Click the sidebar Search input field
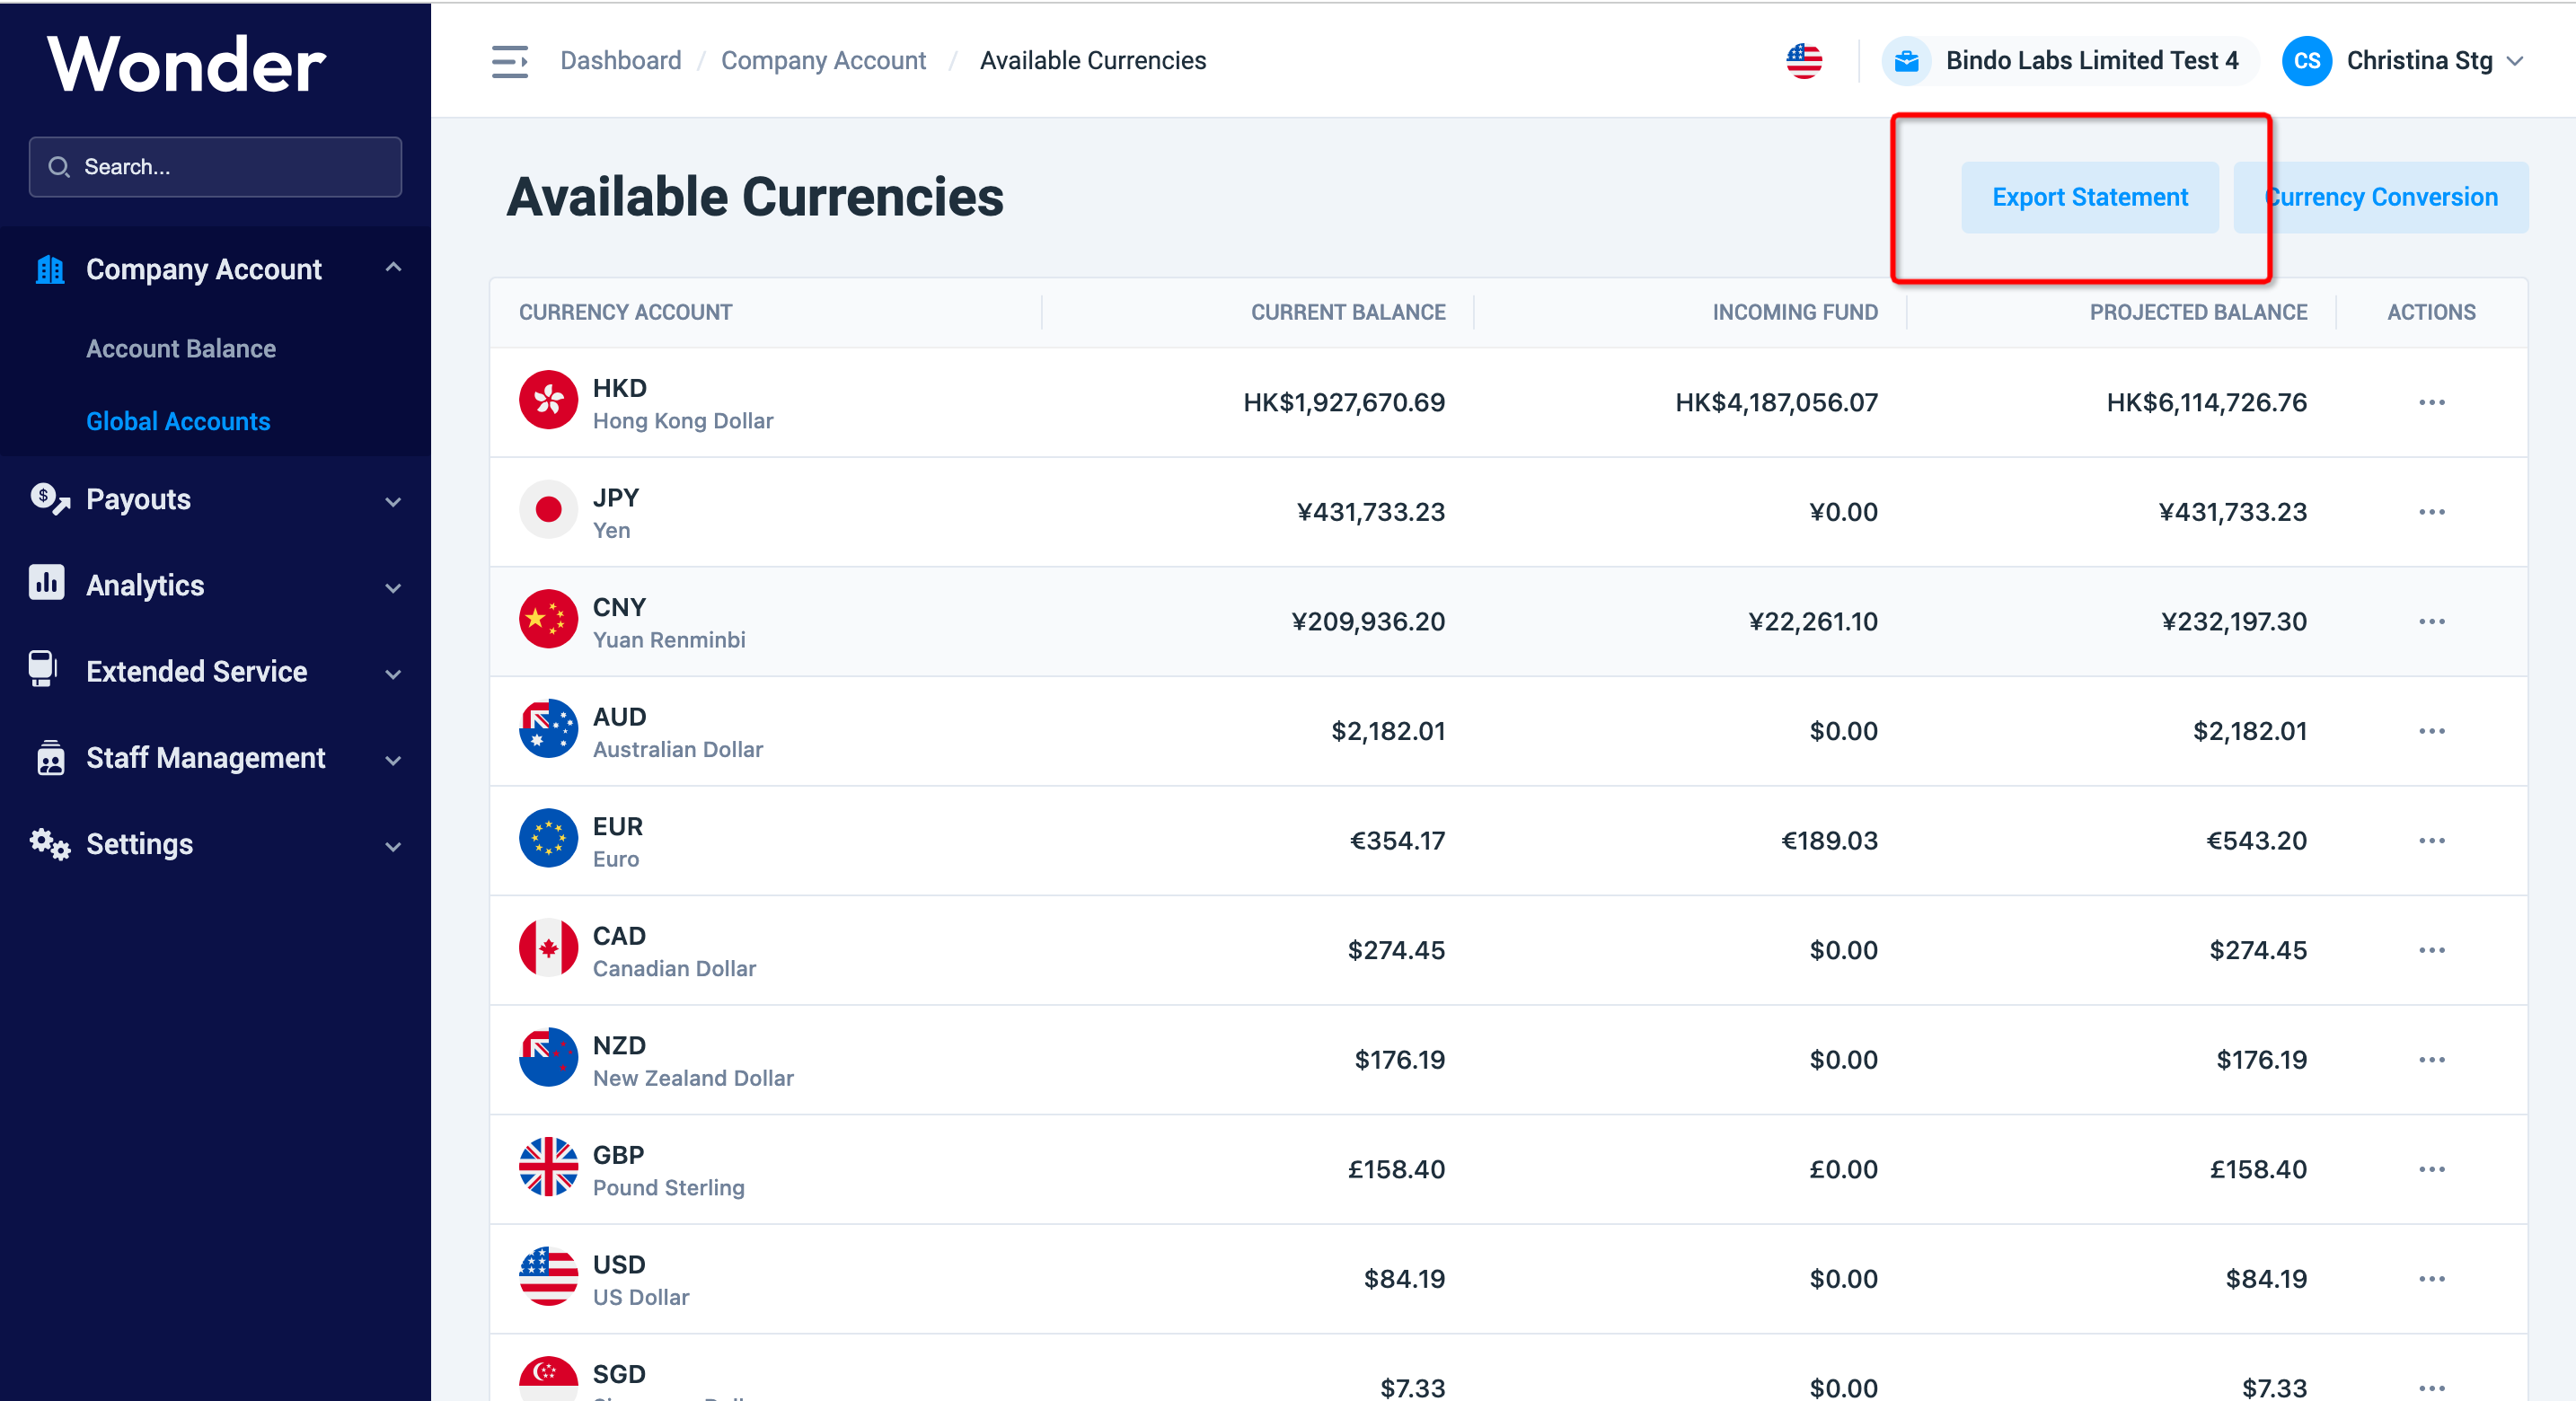Image resolution: width=2576 pixels, height=1401 pixels. [215, 167]
